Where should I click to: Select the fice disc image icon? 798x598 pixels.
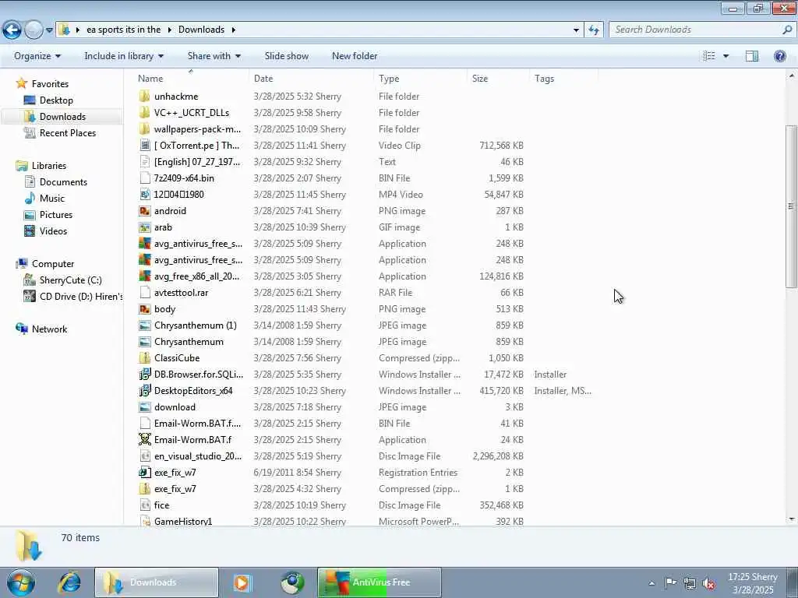click(145, 505)
